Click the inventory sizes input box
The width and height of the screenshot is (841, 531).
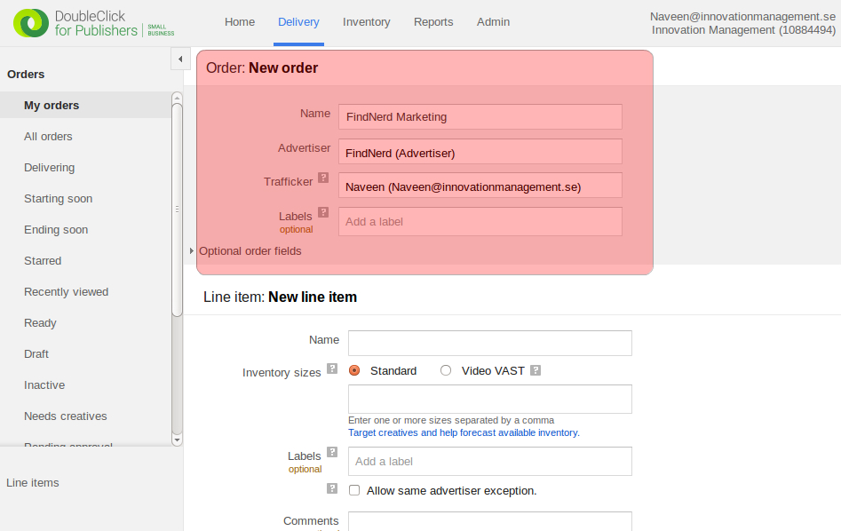(489, 399)
